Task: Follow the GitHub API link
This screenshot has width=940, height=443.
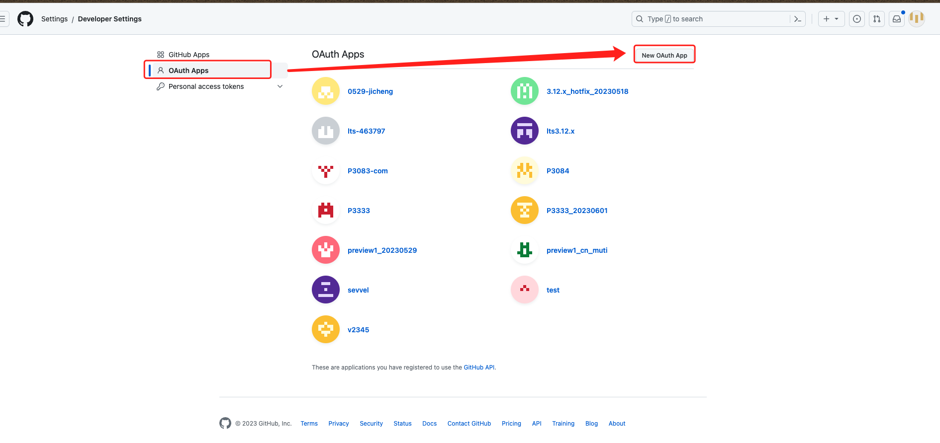Action: click(479, 368)
